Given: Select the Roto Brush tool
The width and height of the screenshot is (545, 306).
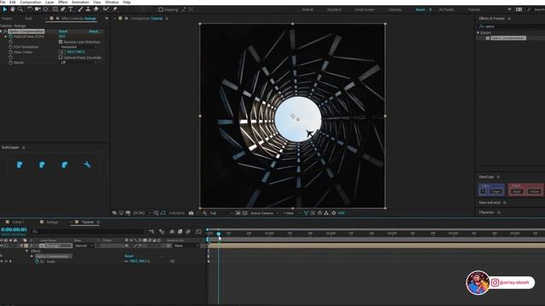Looking at the screenshot, I should (x=106, y=9).
